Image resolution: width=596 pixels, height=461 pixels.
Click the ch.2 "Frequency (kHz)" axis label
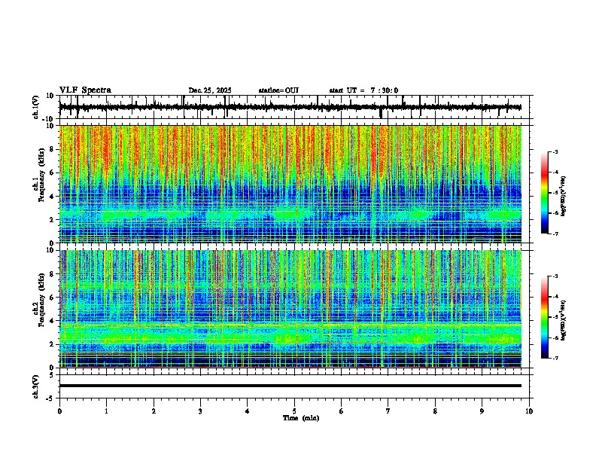[41, 299]
